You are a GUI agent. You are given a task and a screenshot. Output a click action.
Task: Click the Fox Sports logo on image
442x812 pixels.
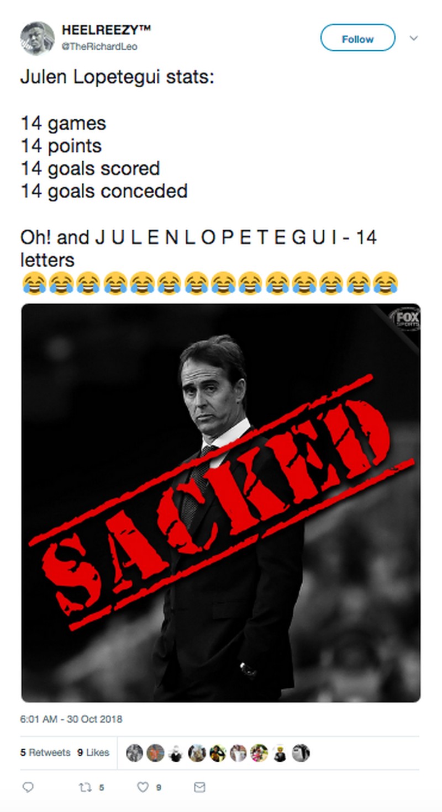[404, 320]
